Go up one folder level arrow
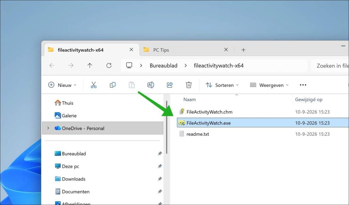 point(90,65)
